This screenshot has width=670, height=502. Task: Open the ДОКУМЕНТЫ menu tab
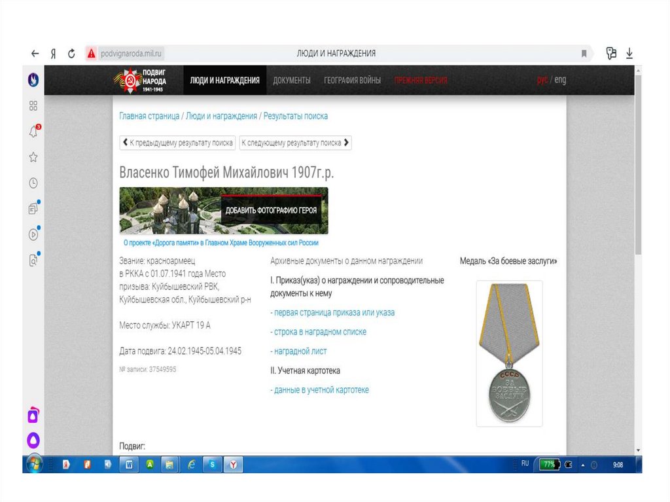pos(292,81)
